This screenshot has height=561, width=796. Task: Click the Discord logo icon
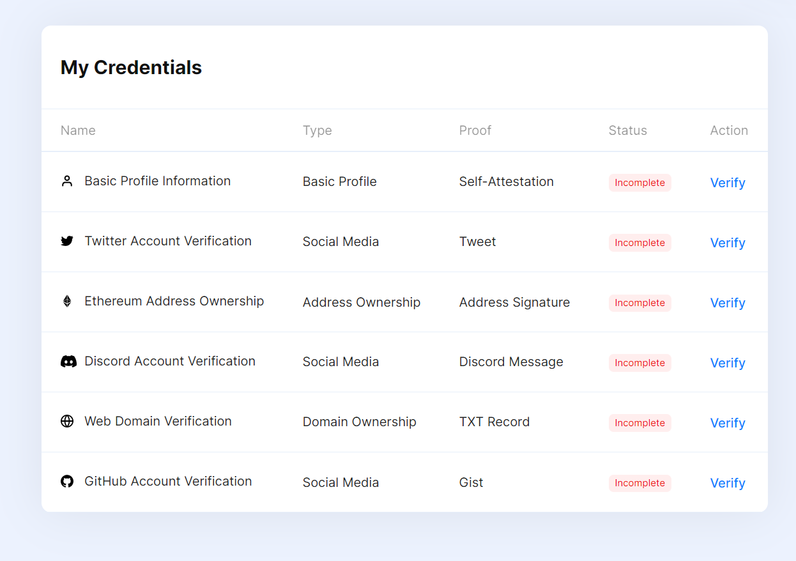68,362
